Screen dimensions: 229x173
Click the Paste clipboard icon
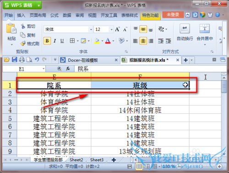11,28
